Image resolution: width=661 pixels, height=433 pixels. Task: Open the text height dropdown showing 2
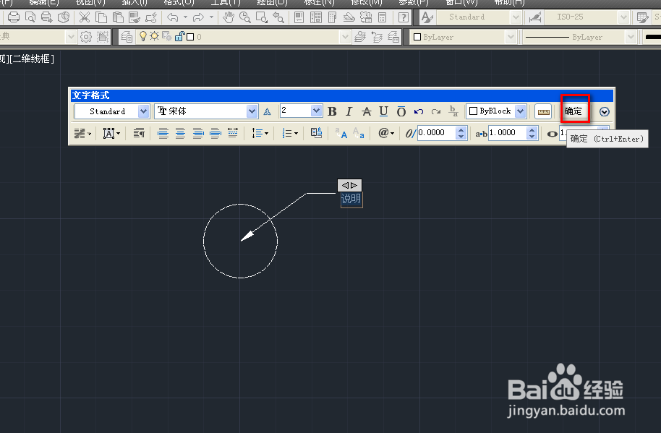[316, 111]
